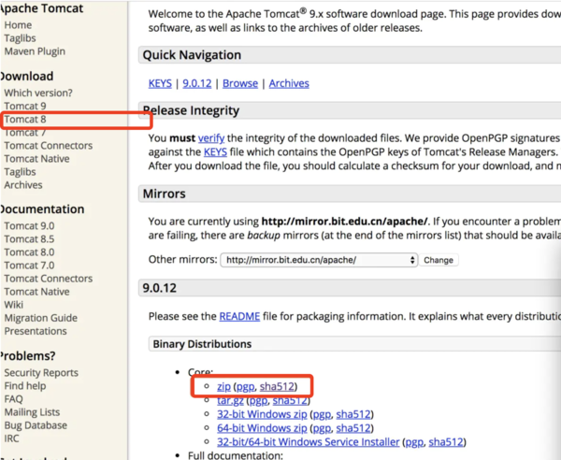This screenshot has width=561, height=460.
Task: Open pgp for Windows Service Installer
Action: click(x=414, y=442)
